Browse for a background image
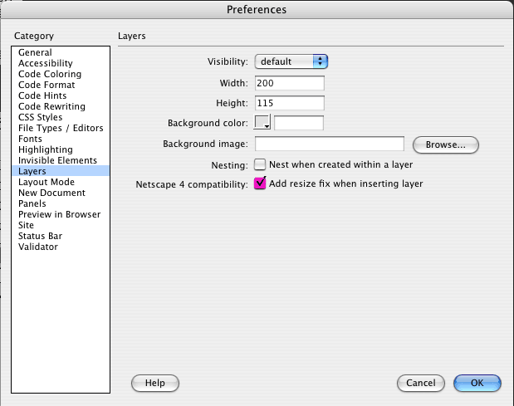 445,144
